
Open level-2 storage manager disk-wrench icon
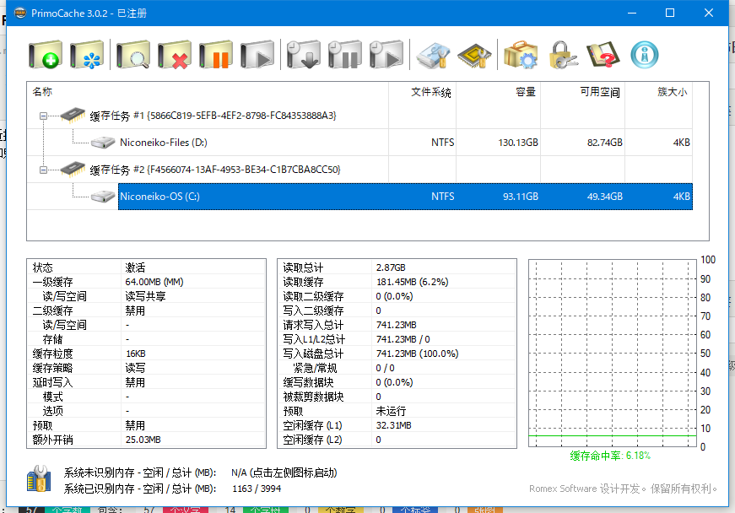tap(433, 55)
